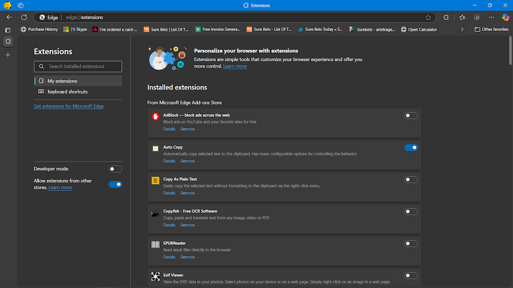Launch Copilot from the toolbar
Image resolution: width=513 pixels, height=288 pixels.
(506, 17)
